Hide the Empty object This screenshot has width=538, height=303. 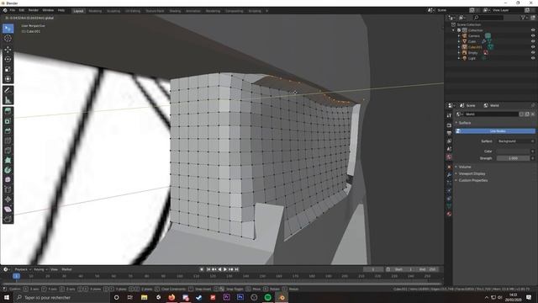[x=533, y=52]
